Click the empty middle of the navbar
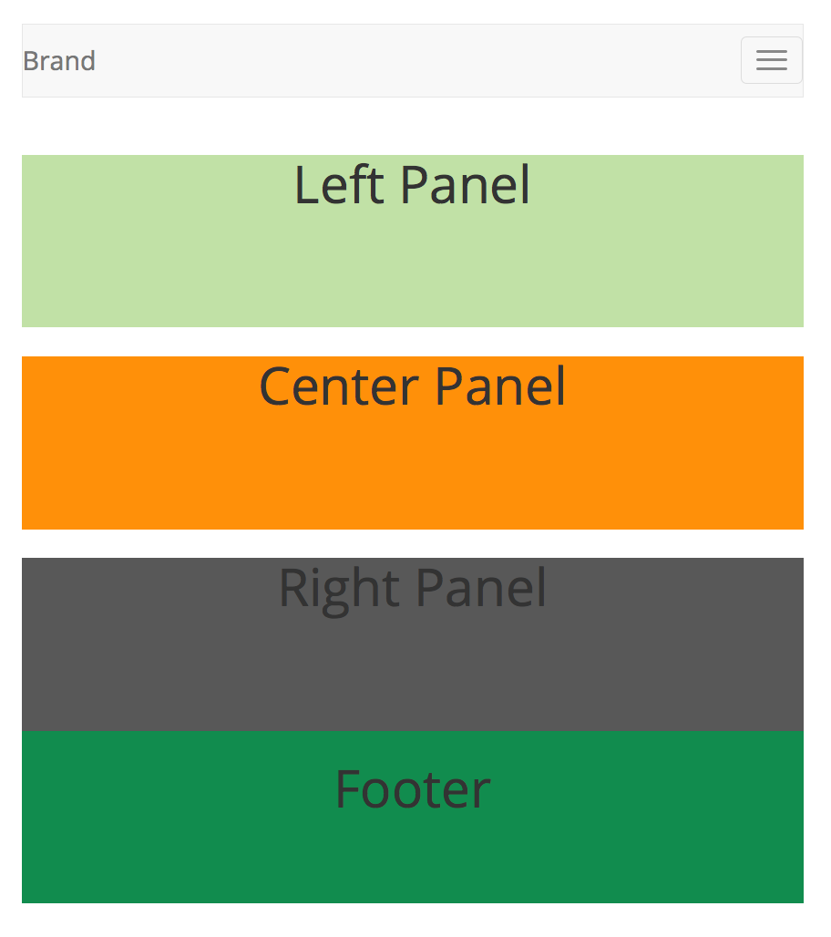The width and height of the screenshot is (831, 937). [412, 60]
